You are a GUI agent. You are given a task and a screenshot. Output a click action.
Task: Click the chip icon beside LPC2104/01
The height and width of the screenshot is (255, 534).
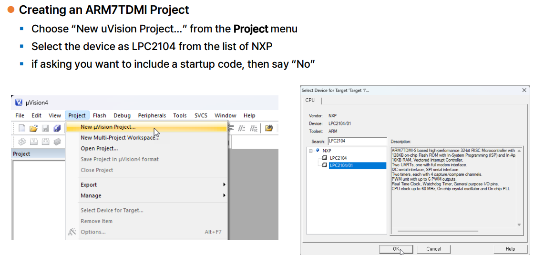coord(325,165)
